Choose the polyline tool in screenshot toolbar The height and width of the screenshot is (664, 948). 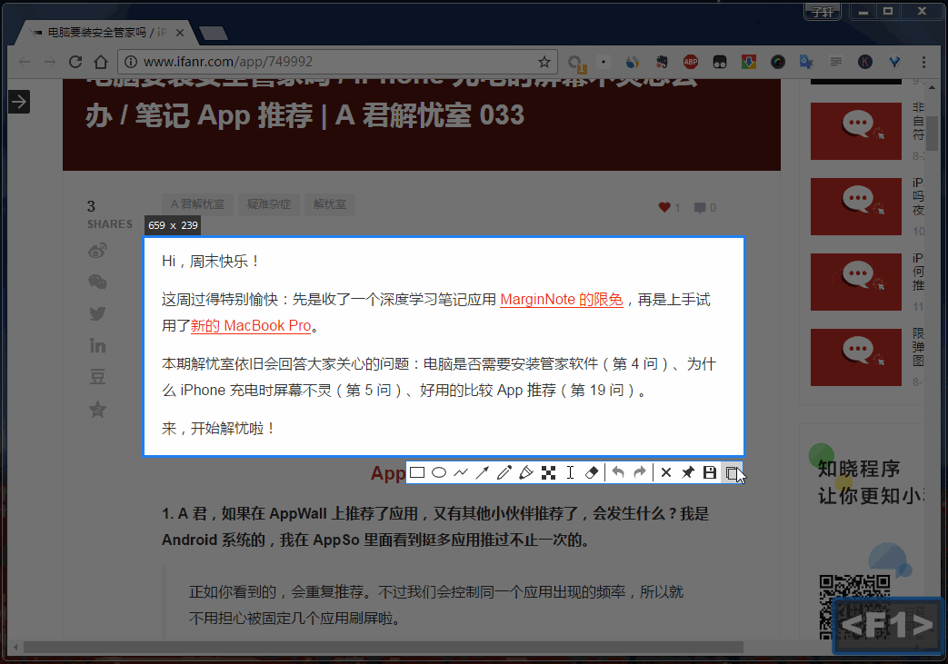(x=461, y=472)
